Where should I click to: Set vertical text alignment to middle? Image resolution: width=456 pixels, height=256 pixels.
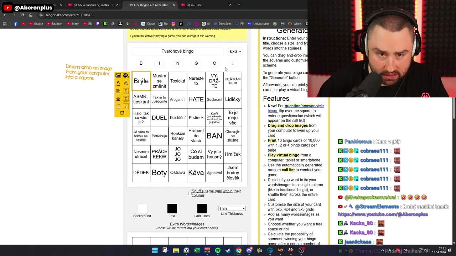(126, 98)
